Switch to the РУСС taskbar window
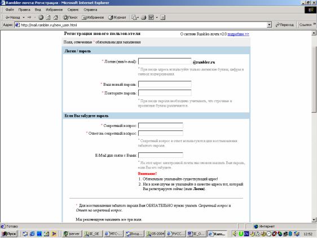The height and width of the screenshot is (238, 317). pos(175,234)
